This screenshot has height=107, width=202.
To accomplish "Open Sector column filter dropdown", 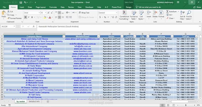I will [x=122, y=37].
